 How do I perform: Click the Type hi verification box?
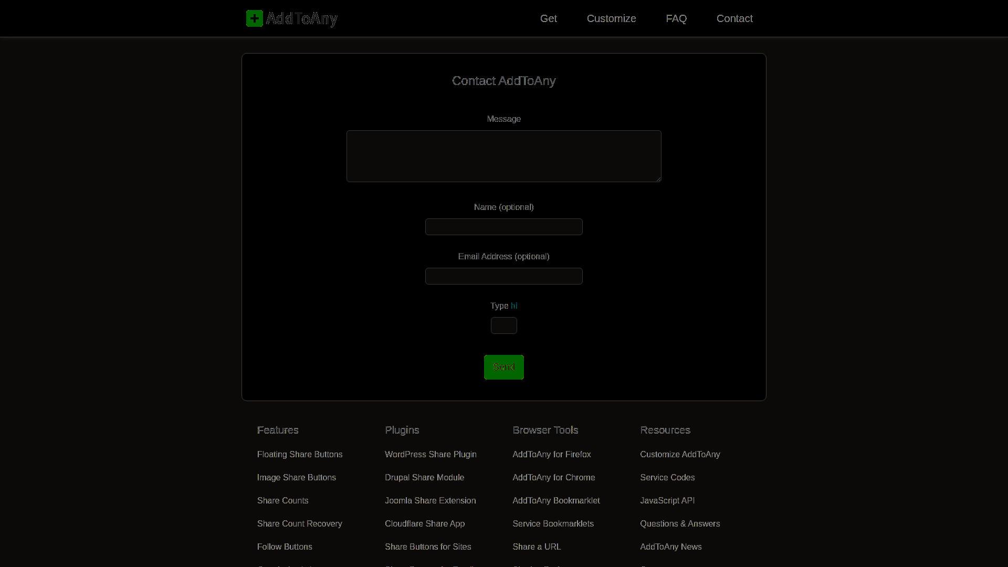tap(504, 325)
